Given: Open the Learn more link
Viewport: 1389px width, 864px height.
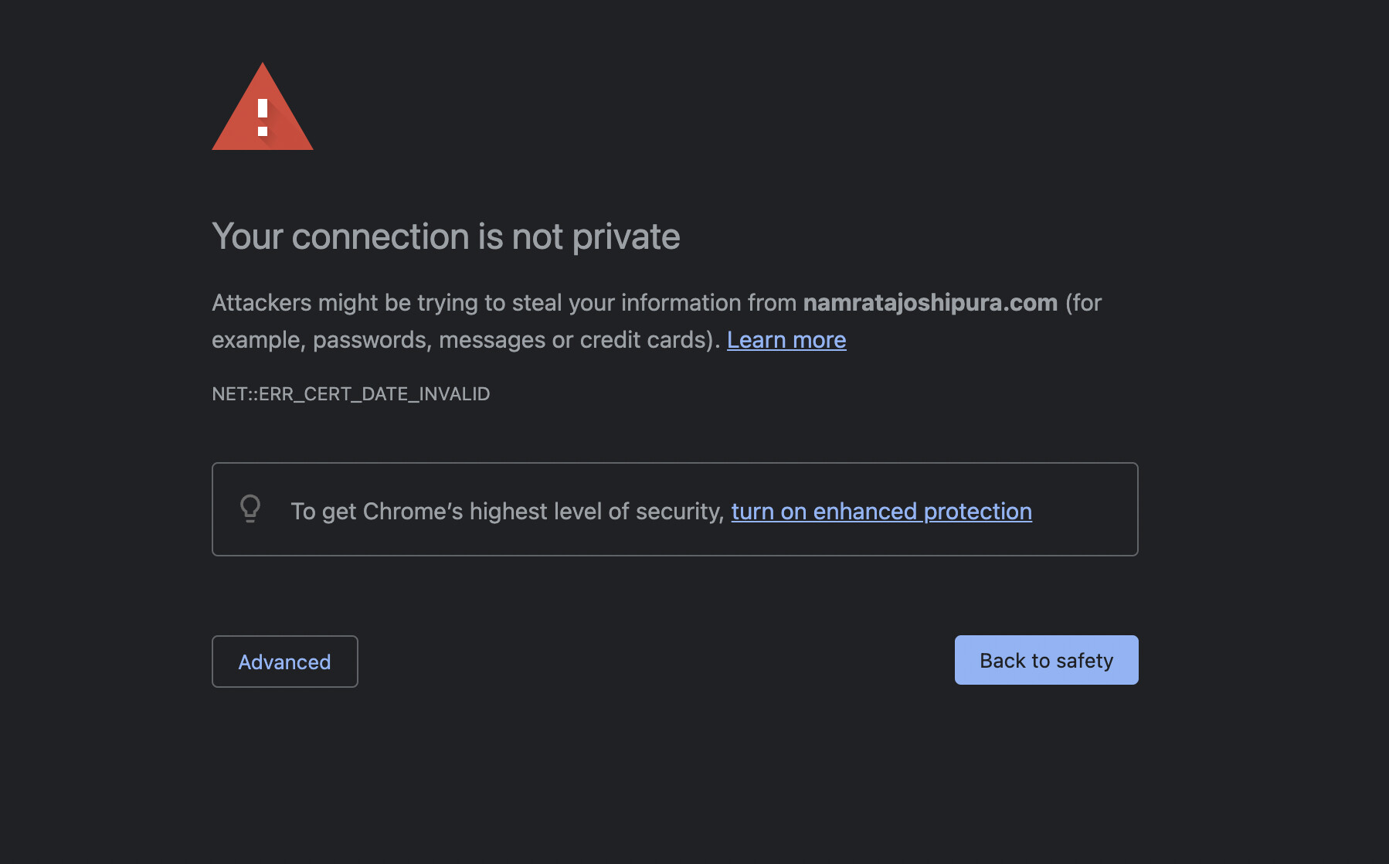Looking at the screenshot, I should tap(786, 340).
